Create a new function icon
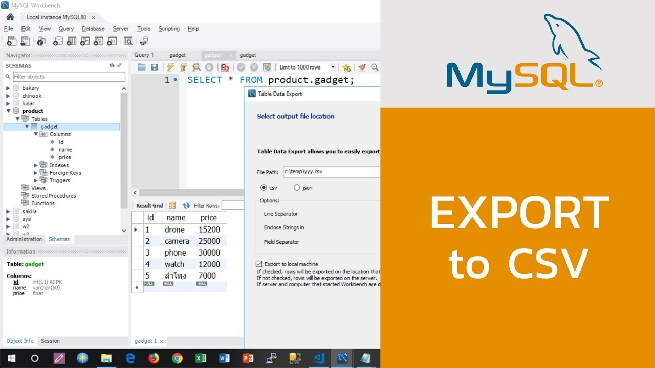The width and height of the screenshot is (655, 368). [x=112, y=41]
